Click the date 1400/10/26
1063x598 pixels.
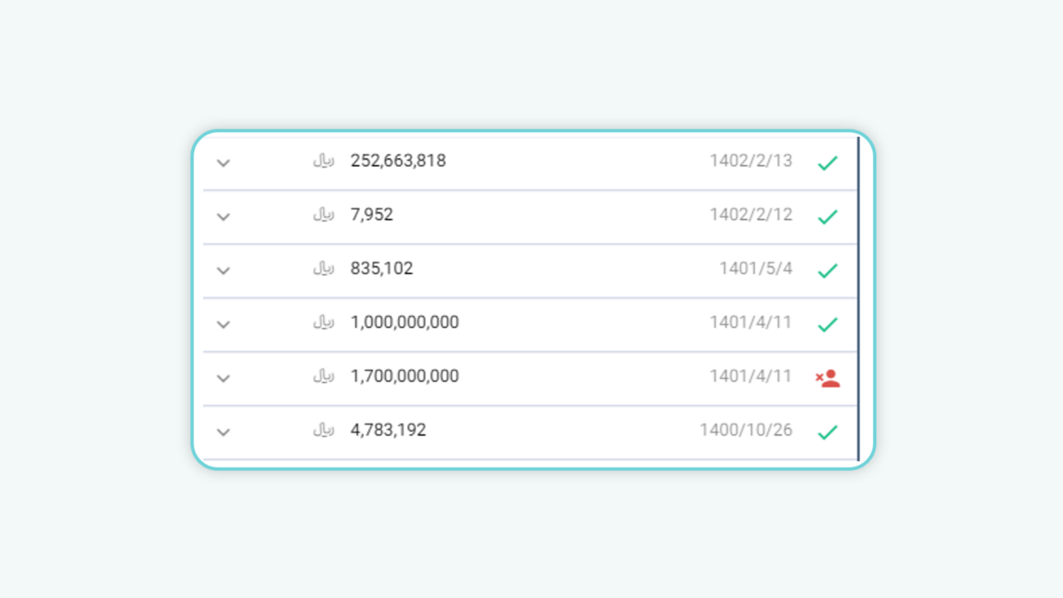[746, 430]
